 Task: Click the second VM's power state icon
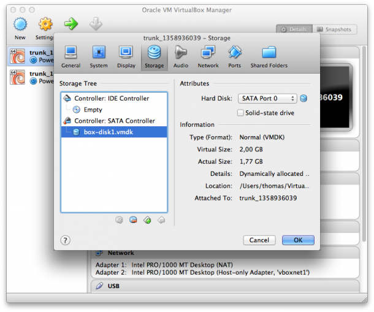pyautogui.click(x=33, y=81)
